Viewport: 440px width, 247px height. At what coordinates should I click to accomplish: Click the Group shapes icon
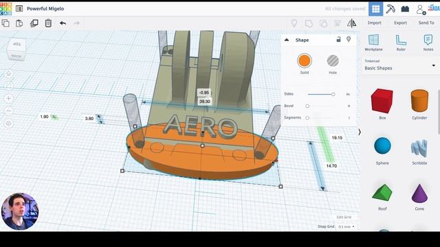pos(309,23)
